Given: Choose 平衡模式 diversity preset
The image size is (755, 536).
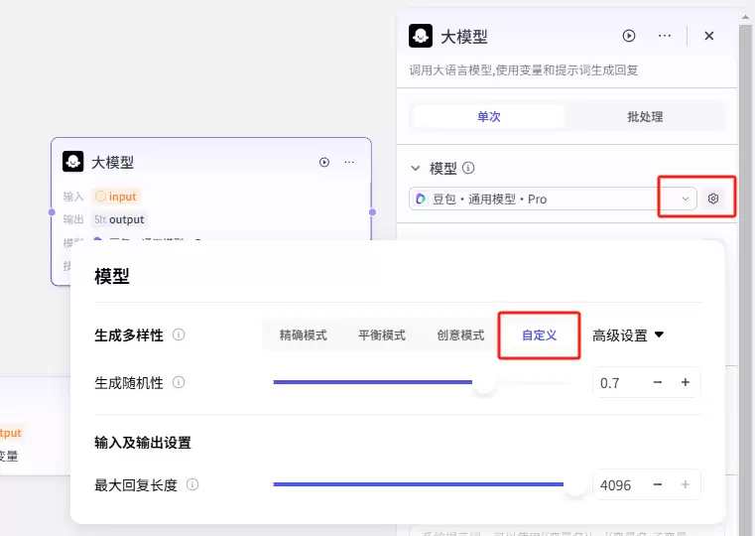Looking at the screenshot, I should click(x=382, y=335).
